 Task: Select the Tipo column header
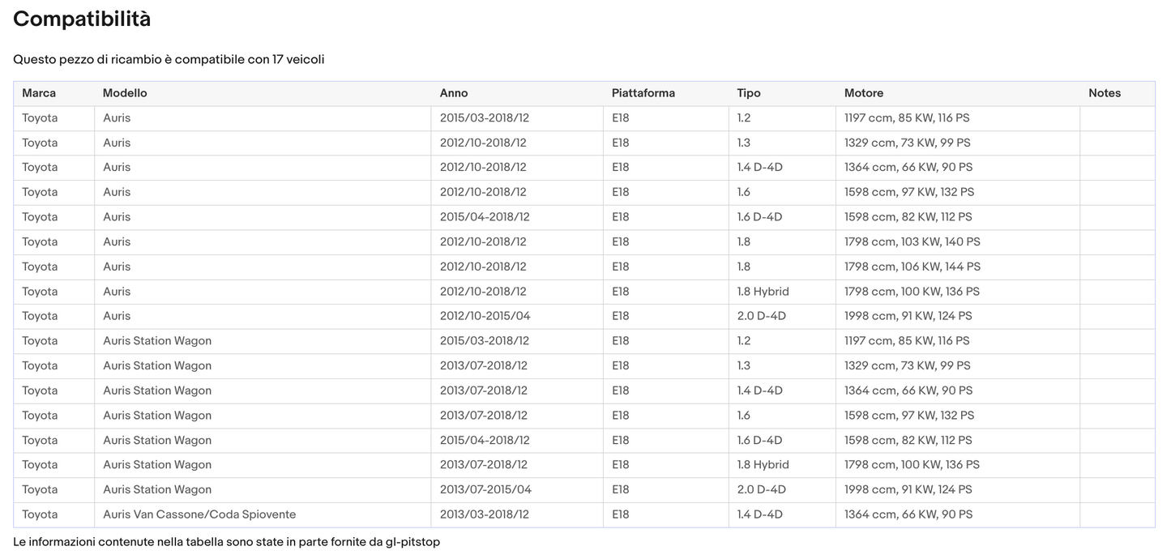coord(748,93)
